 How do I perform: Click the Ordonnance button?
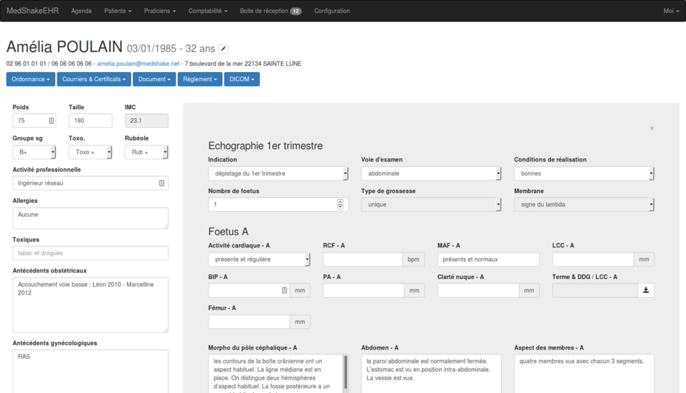(x=31, y=80)
